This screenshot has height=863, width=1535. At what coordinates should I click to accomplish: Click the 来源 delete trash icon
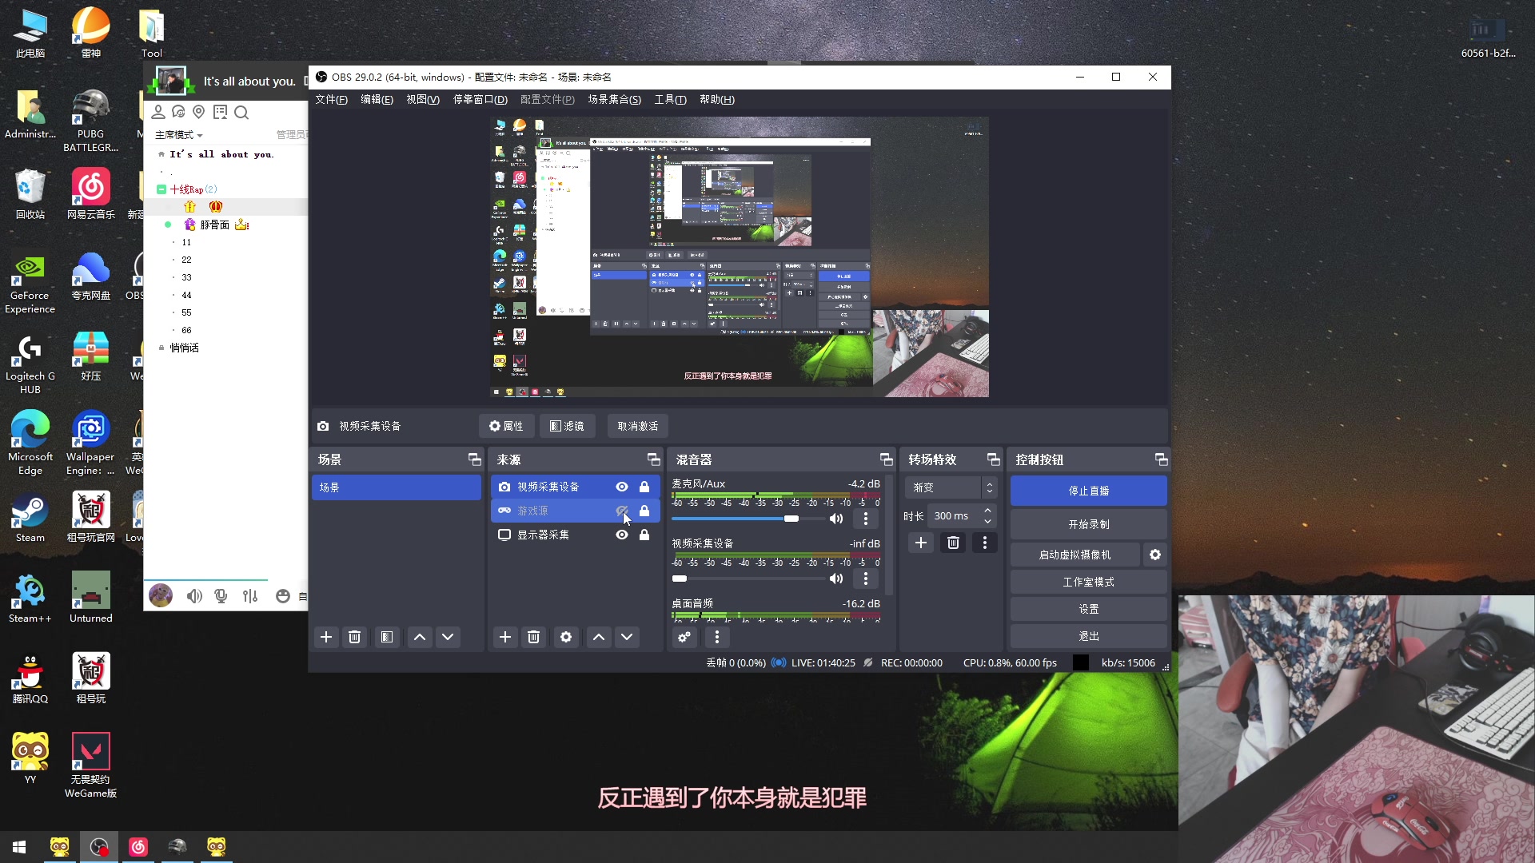(533, 636)
